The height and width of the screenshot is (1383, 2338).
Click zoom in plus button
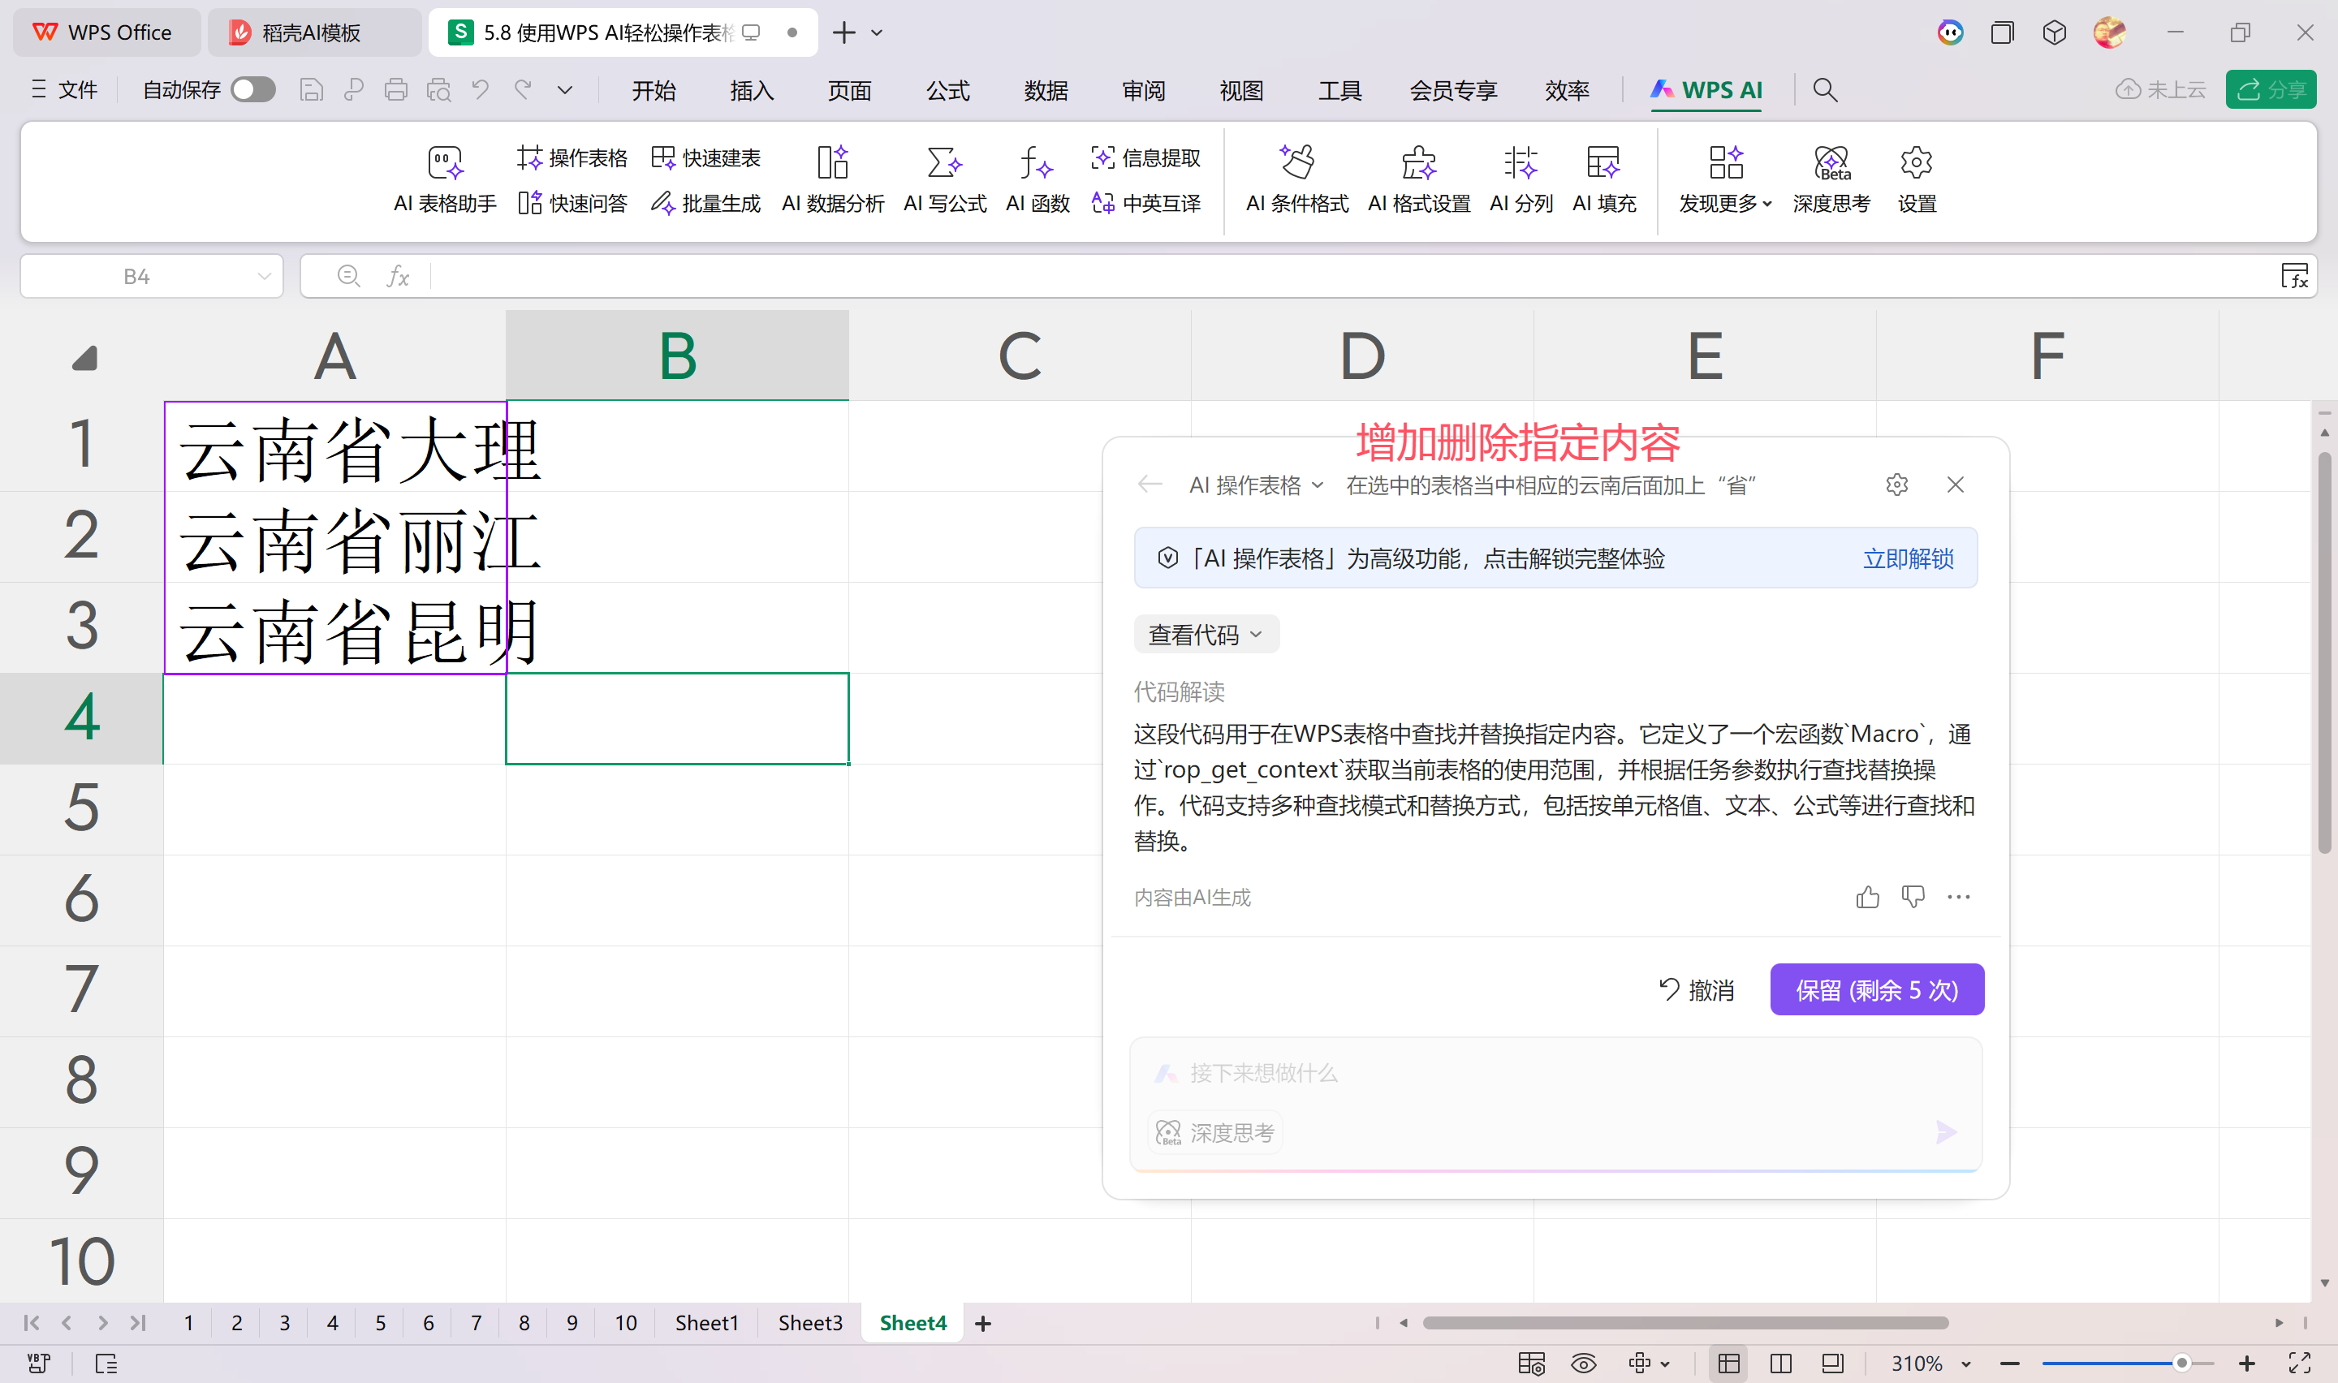click(x=2247, y=1364)
